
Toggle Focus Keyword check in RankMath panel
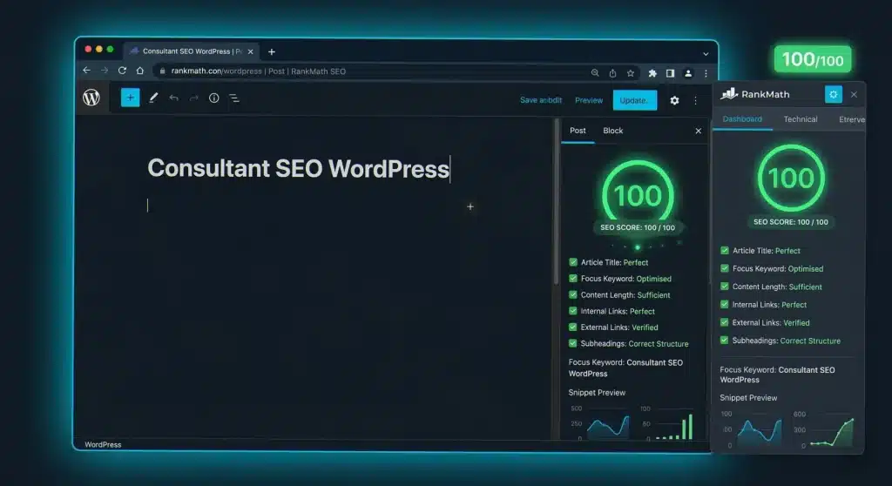tap(724, 268)
